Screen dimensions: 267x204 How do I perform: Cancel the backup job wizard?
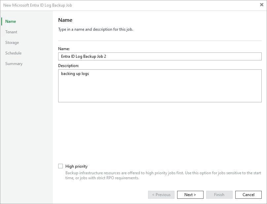tap(248, 195)
